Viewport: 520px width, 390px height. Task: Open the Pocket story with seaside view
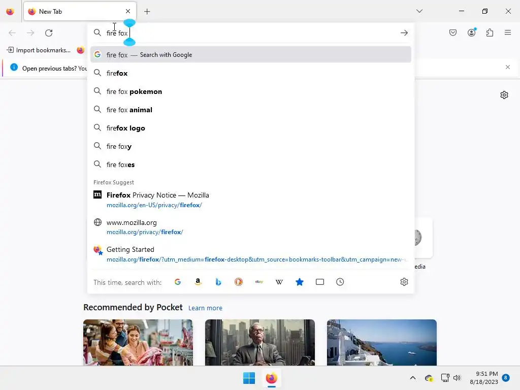(x=382, y=342)
